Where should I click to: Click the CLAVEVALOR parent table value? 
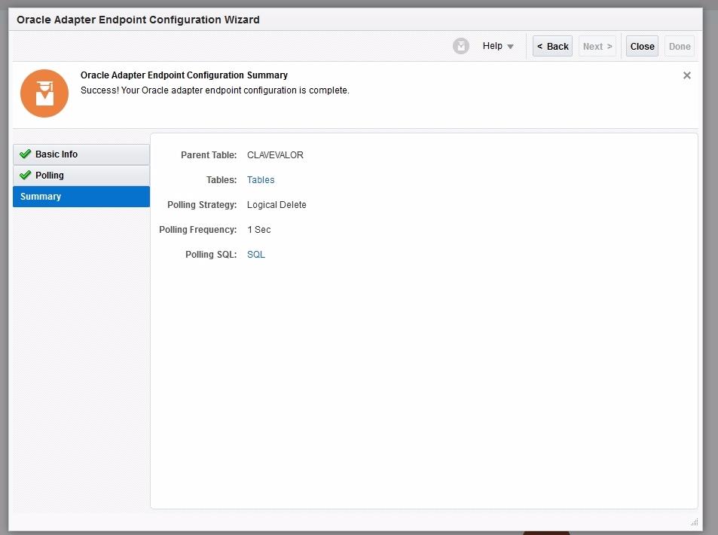point(275,155)
